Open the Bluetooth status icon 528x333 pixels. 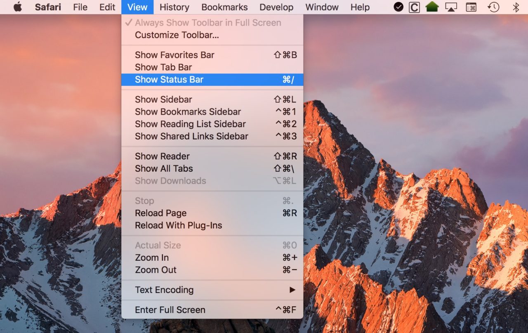(x=516, y=7)
